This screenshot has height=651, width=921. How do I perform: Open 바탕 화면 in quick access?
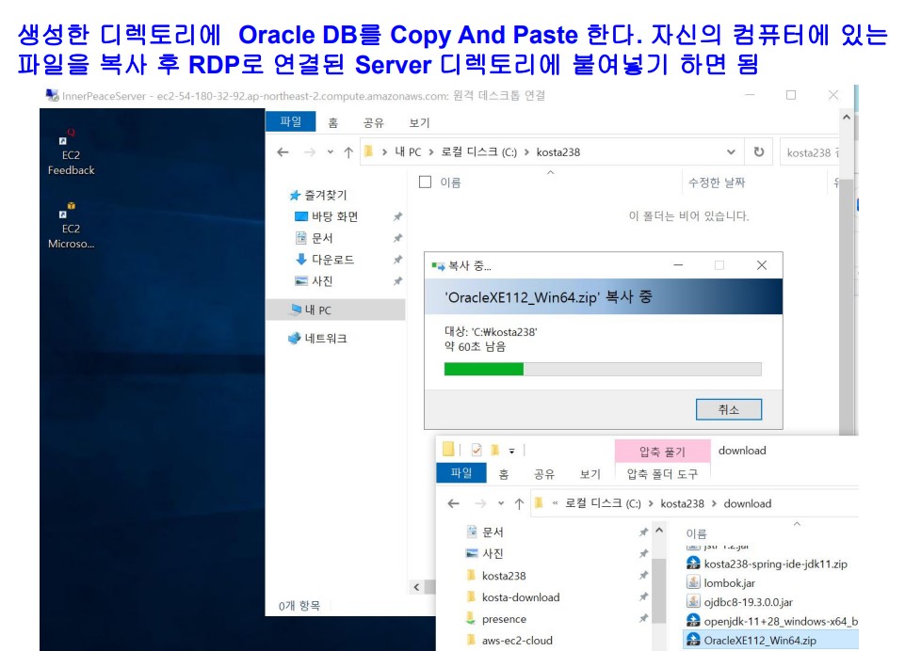pyautogui.click(x=327, y=216)
